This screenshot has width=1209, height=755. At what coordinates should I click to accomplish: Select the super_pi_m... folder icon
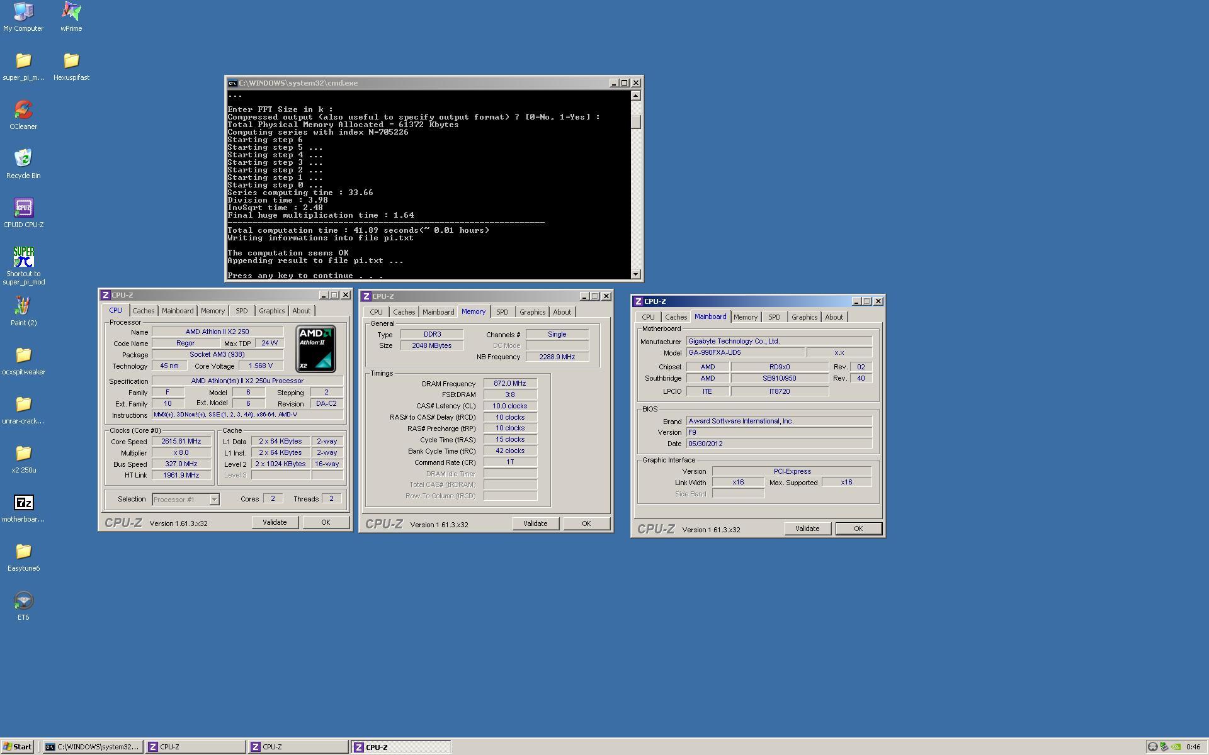point(23,66)
